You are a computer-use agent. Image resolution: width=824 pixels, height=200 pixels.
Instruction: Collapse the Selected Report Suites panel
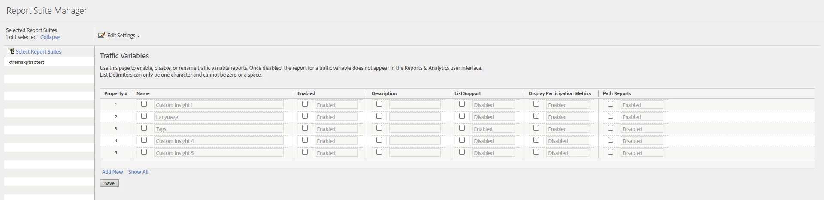(50, 37)
